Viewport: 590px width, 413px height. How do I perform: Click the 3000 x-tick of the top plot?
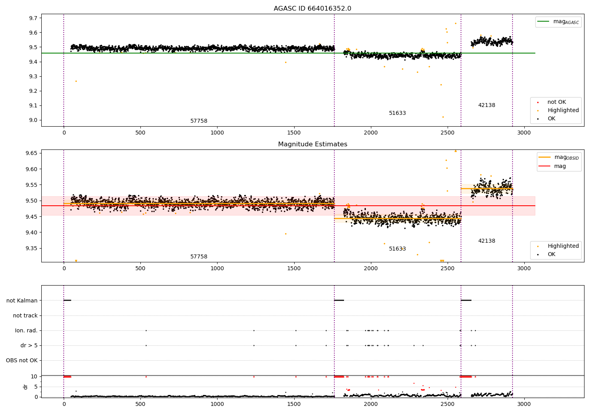point(524,133)
